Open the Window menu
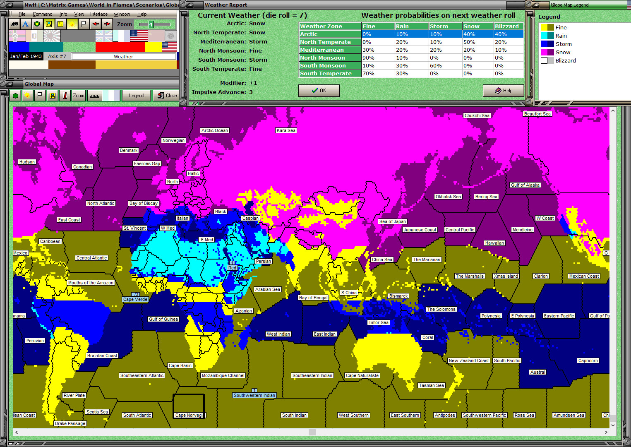 (x=122, y=14)
